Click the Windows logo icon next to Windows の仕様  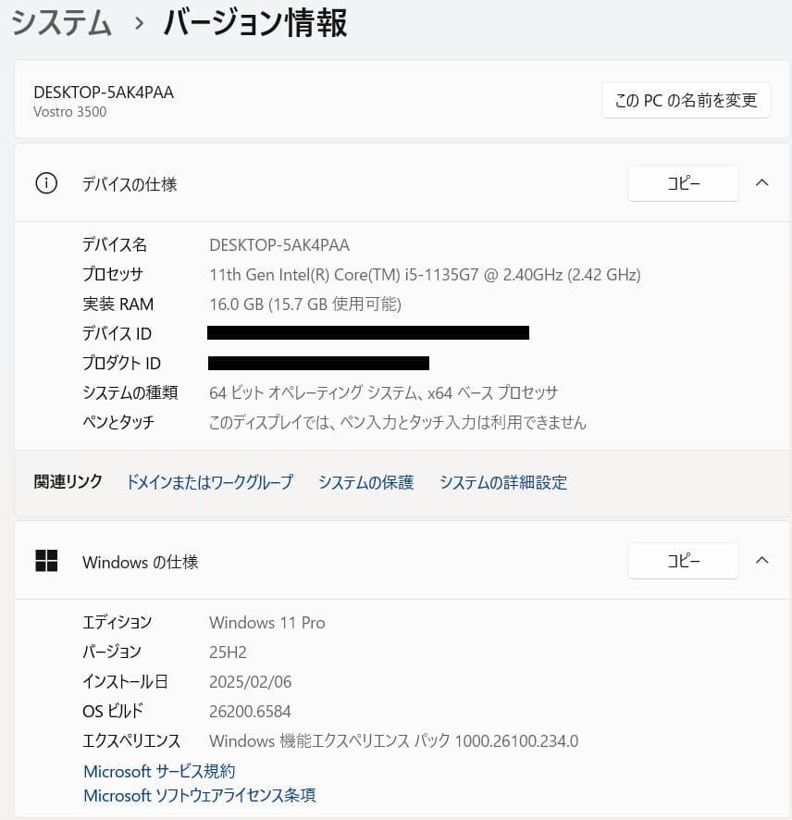pyautogui.click(x=44, y=560)
